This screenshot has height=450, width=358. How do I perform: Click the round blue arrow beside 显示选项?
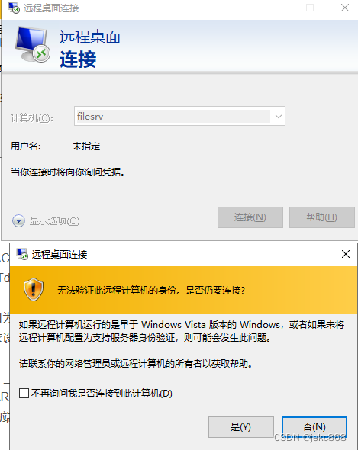coord(18,220)
